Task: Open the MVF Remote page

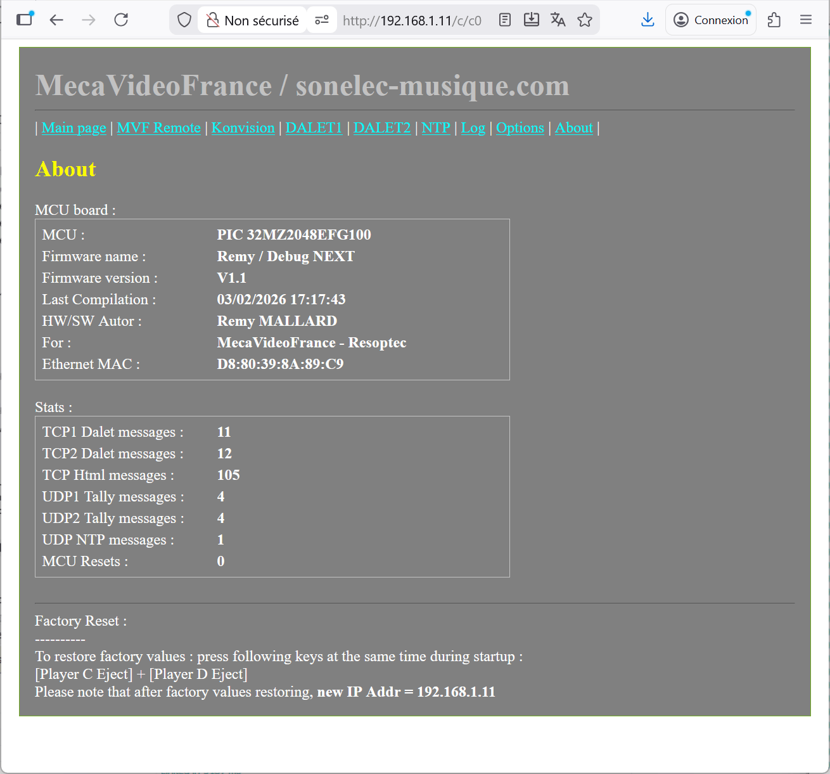Action: (x=158, y=128)
